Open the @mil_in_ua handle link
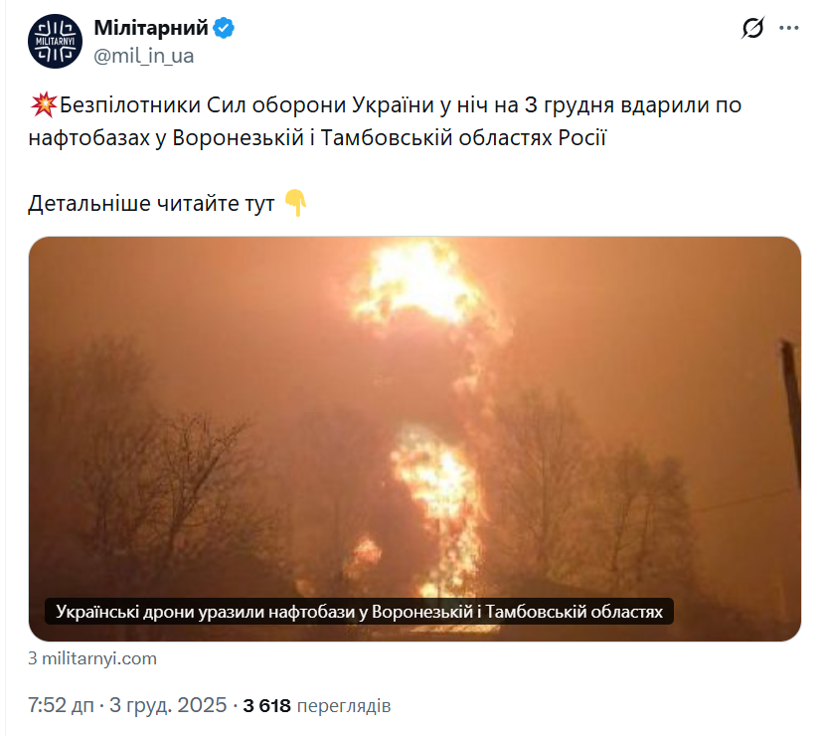This screenshot has width=822, height=736. tap(144, 56)
